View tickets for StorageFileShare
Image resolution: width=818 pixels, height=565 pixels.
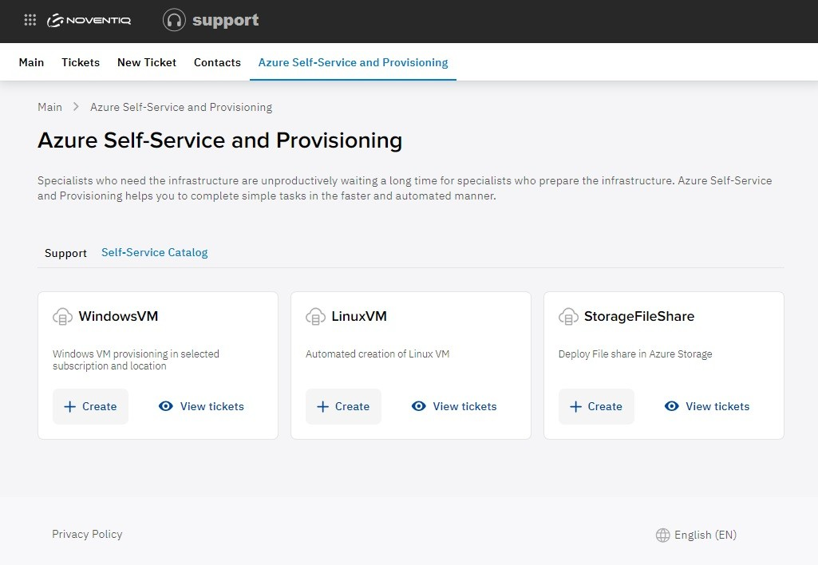[x=707, y=406]
